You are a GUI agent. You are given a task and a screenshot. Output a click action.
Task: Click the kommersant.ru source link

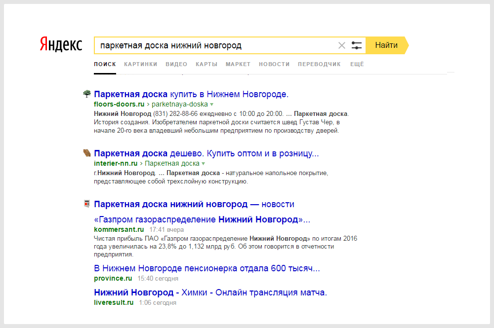(119, 229)
